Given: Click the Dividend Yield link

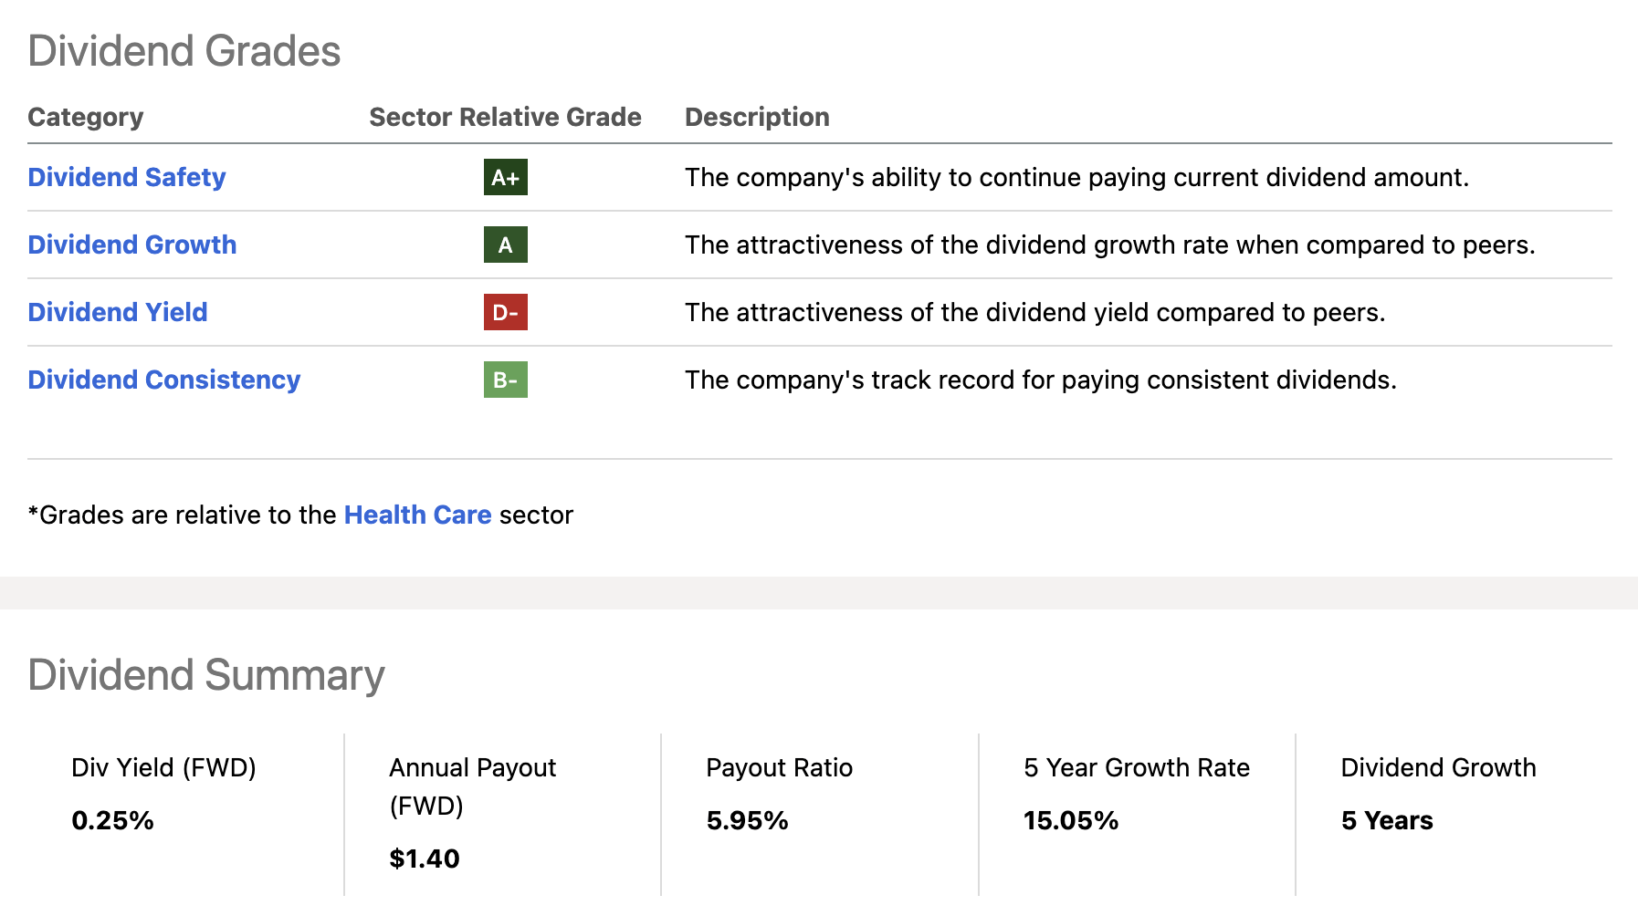Looking at the screenshot, I should tap(117, 312).
